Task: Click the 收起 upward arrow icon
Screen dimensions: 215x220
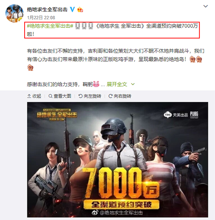Action: pyautogui.click(x=29, y=96)
